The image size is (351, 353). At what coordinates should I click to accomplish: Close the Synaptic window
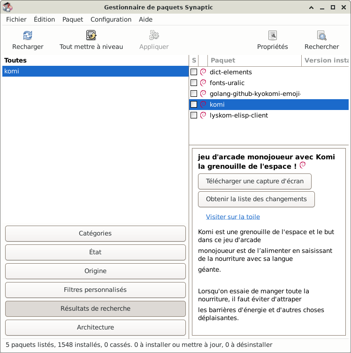[x=343, y=8]
